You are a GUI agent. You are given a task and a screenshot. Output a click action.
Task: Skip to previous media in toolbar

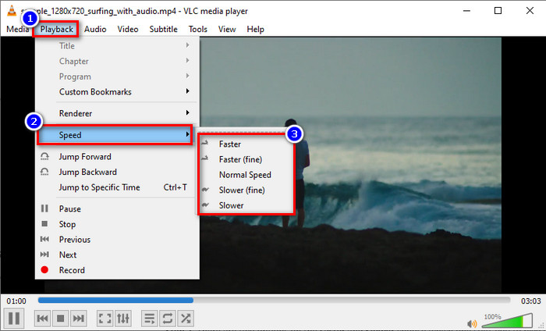point(42,318)
